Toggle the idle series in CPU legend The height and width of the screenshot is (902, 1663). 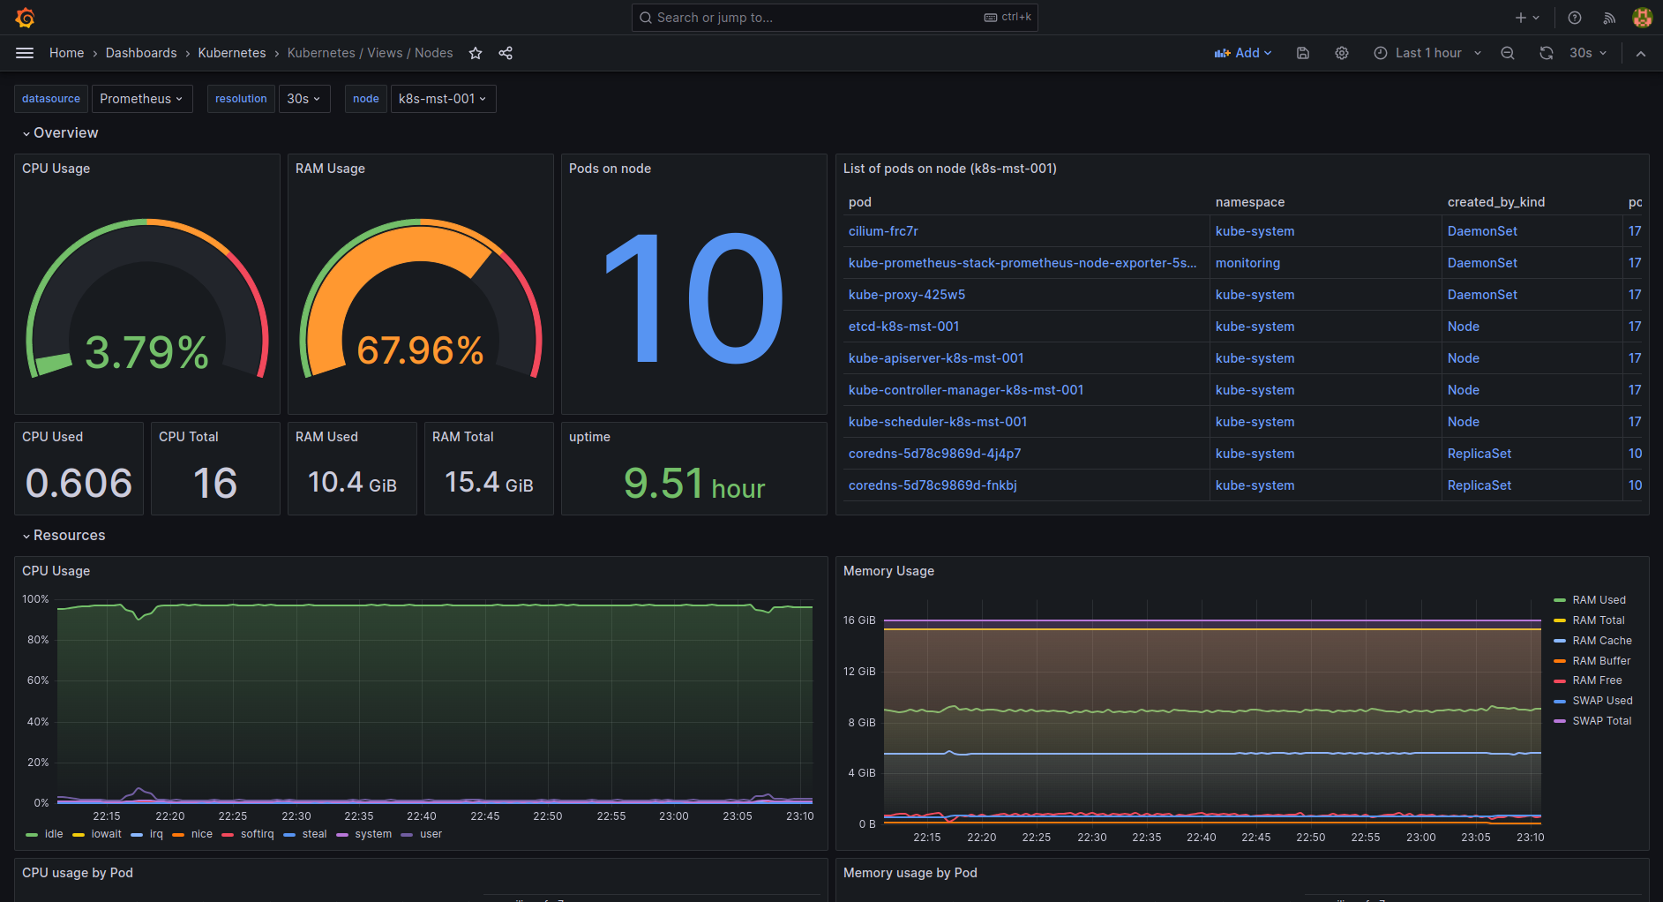54,834
